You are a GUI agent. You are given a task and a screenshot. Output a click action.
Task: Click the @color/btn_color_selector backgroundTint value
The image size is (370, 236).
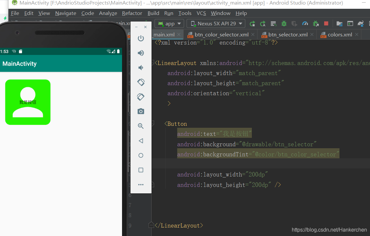point(296,154)
